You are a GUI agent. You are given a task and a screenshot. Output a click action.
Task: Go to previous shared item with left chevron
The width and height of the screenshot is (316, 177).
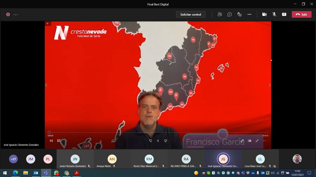[x=46, y=85]
